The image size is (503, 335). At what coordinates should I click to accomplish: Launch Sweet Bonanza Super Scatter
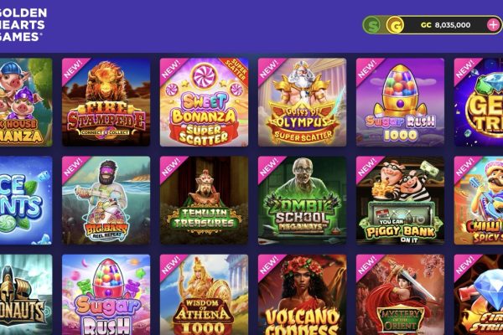click(204, 102)
